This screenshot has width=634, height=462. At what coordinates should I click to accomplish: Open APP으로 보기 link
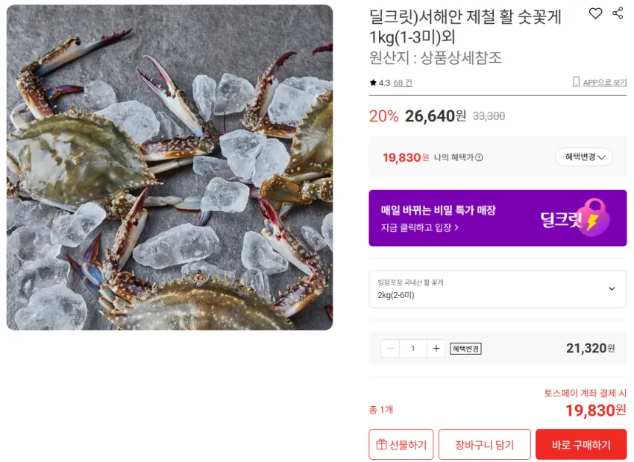click(x=604, y=83)
